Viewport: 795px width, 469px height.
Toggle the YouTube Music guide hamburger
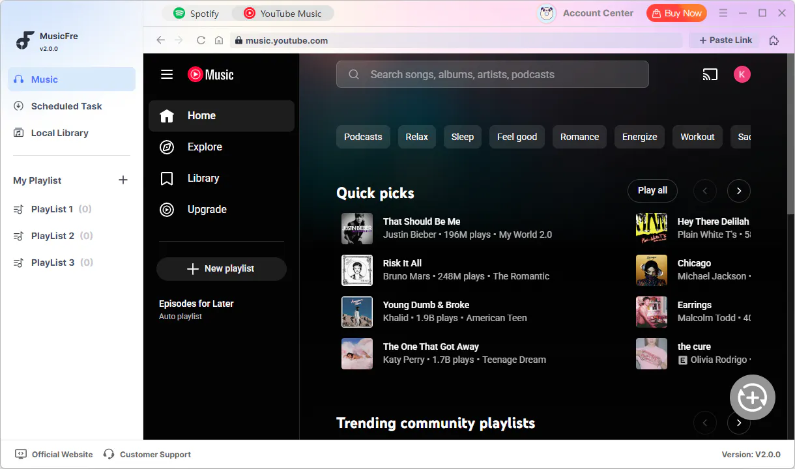(167, 74)
